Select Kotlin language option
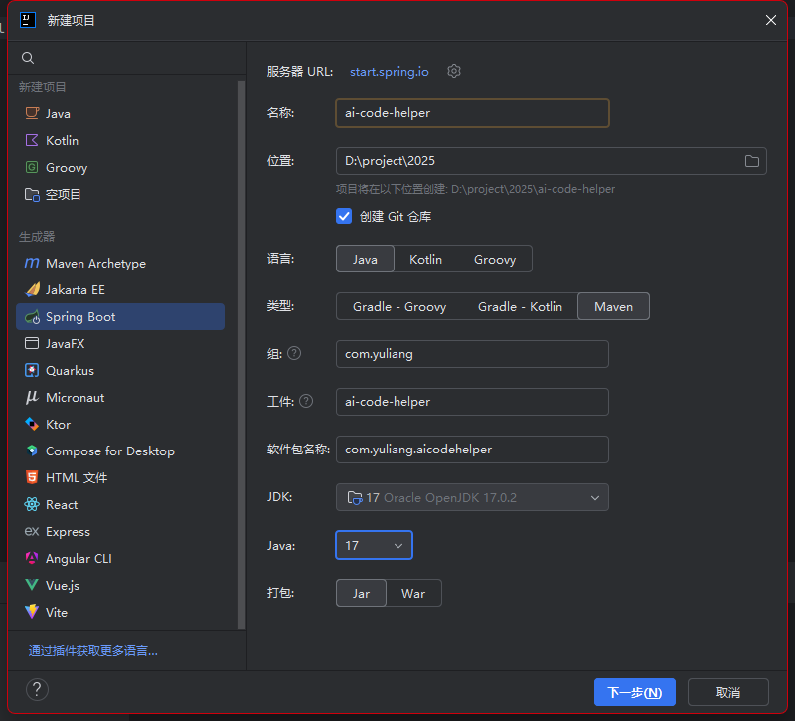 click(x=425, y=260)
